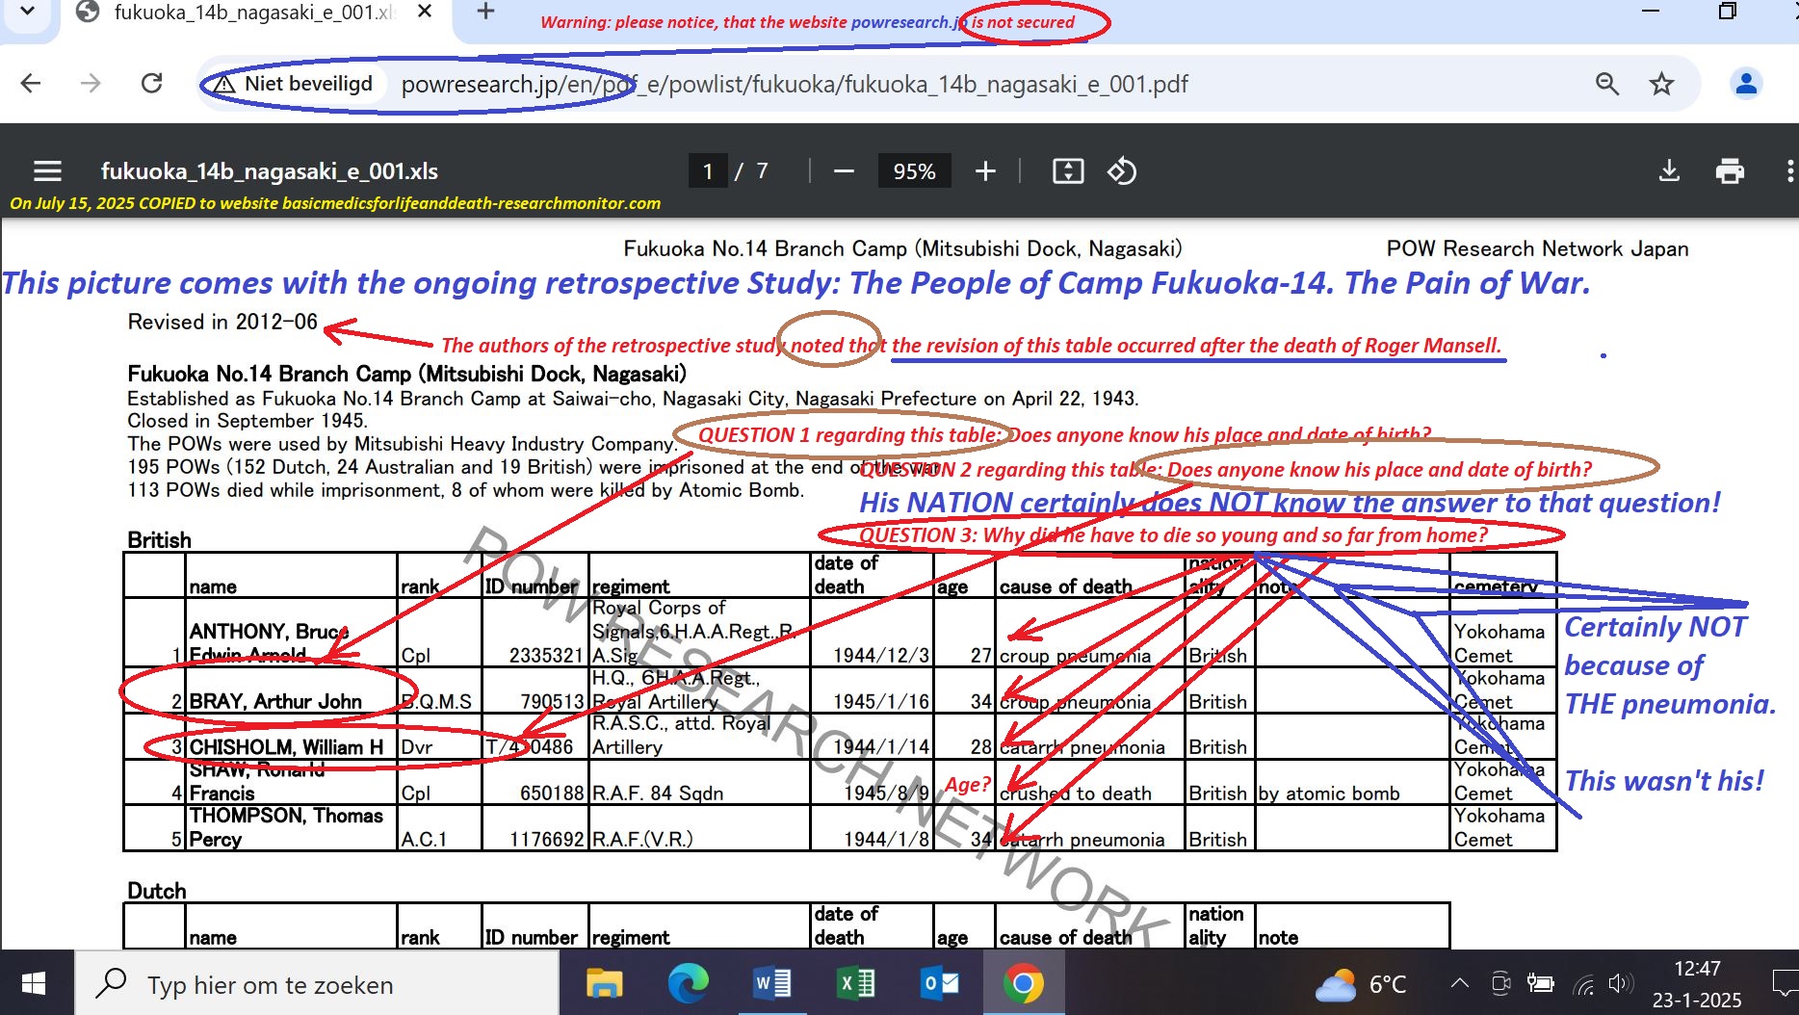Open PDF viewer more options menu

(x=1788, y=171)
